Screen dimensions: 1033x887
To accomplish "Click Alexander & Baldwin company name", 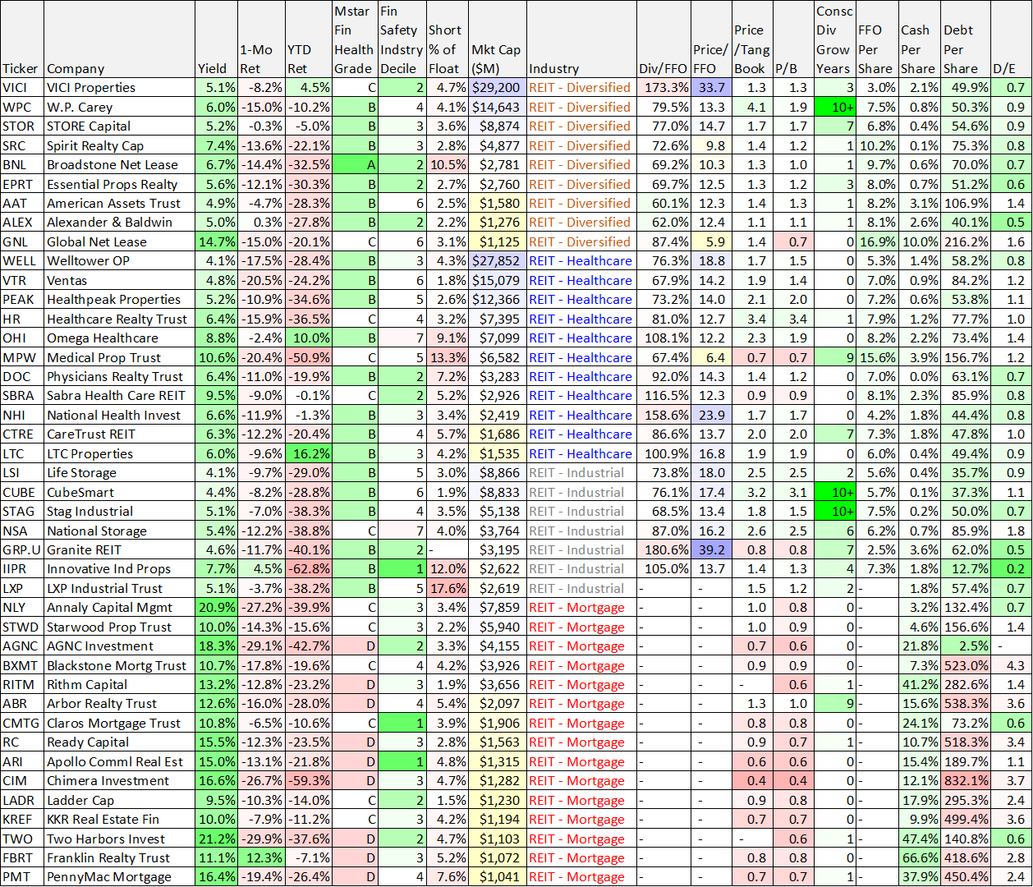I will tap(109, 223).
